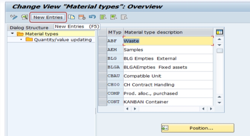Image resolution: width=250 pixels, height=136 pixels.
Task: Select row selector for BLG
Action: [x=103, y=58]
